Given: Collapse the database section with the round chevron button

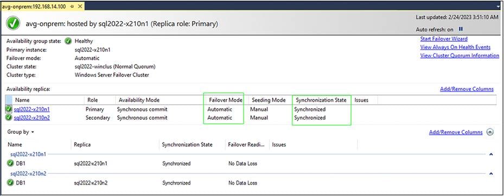Looking at the screenshot, I should tap(490, 132).
